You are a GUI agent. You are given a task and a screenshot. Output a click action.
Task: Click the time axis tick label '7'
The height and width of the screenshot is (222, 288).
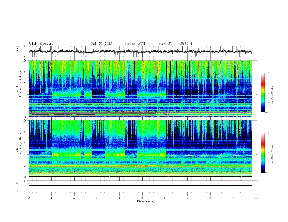point(188,198)
